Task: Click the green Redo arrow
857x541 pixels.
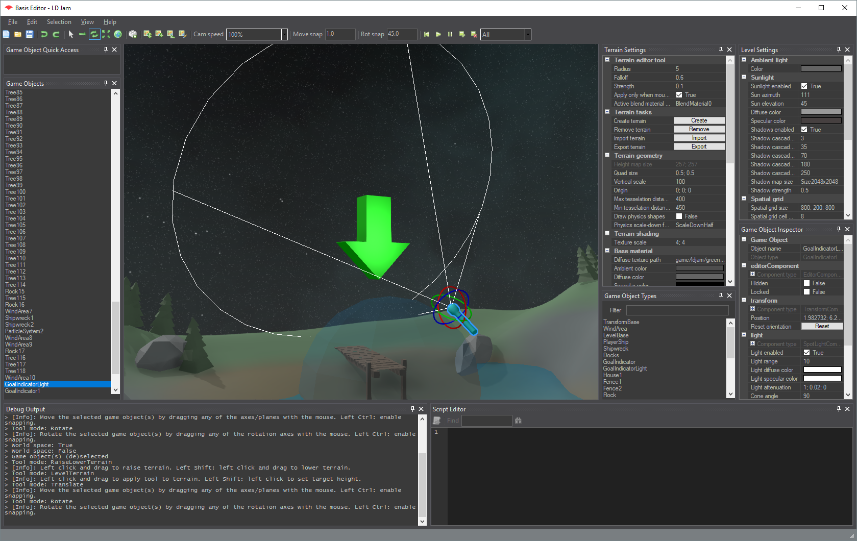Action: pyautogui.click(x=56, y=34)
